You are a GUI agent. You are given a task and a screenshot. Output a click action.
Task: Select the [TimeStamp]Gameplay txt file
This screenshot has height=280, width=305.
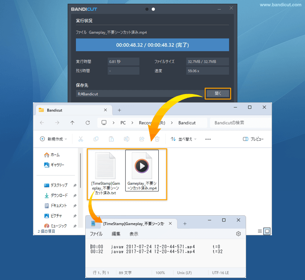[x=105, y=173]
